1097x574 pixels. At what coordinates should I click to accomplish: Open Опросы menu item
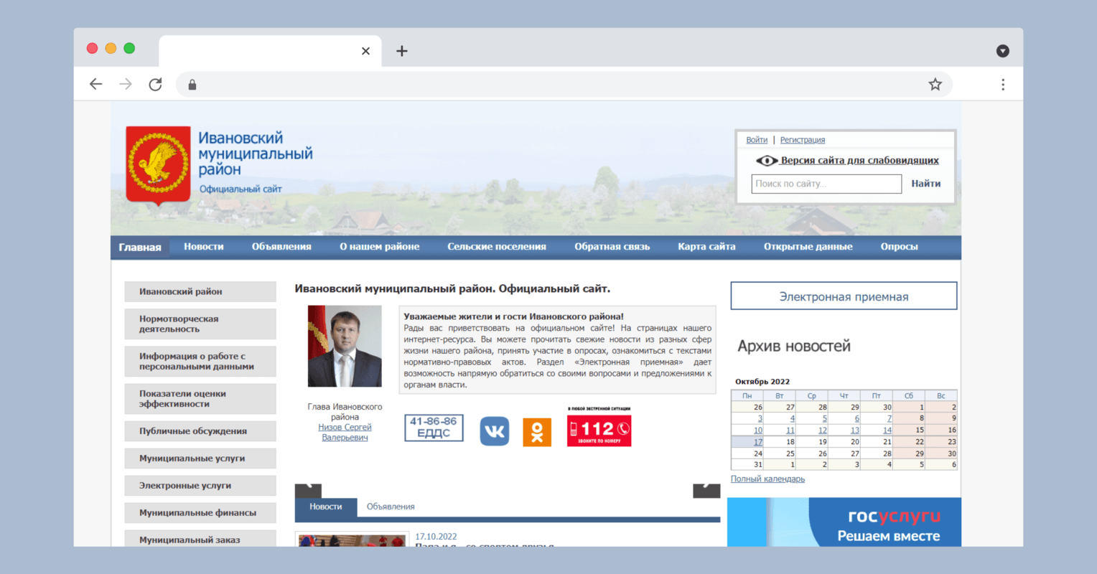(900, 247)
